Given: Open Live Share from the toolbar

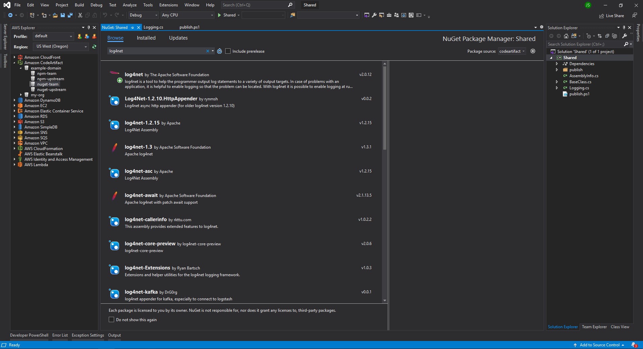Looking at the screenshot, I should [611, 15].
